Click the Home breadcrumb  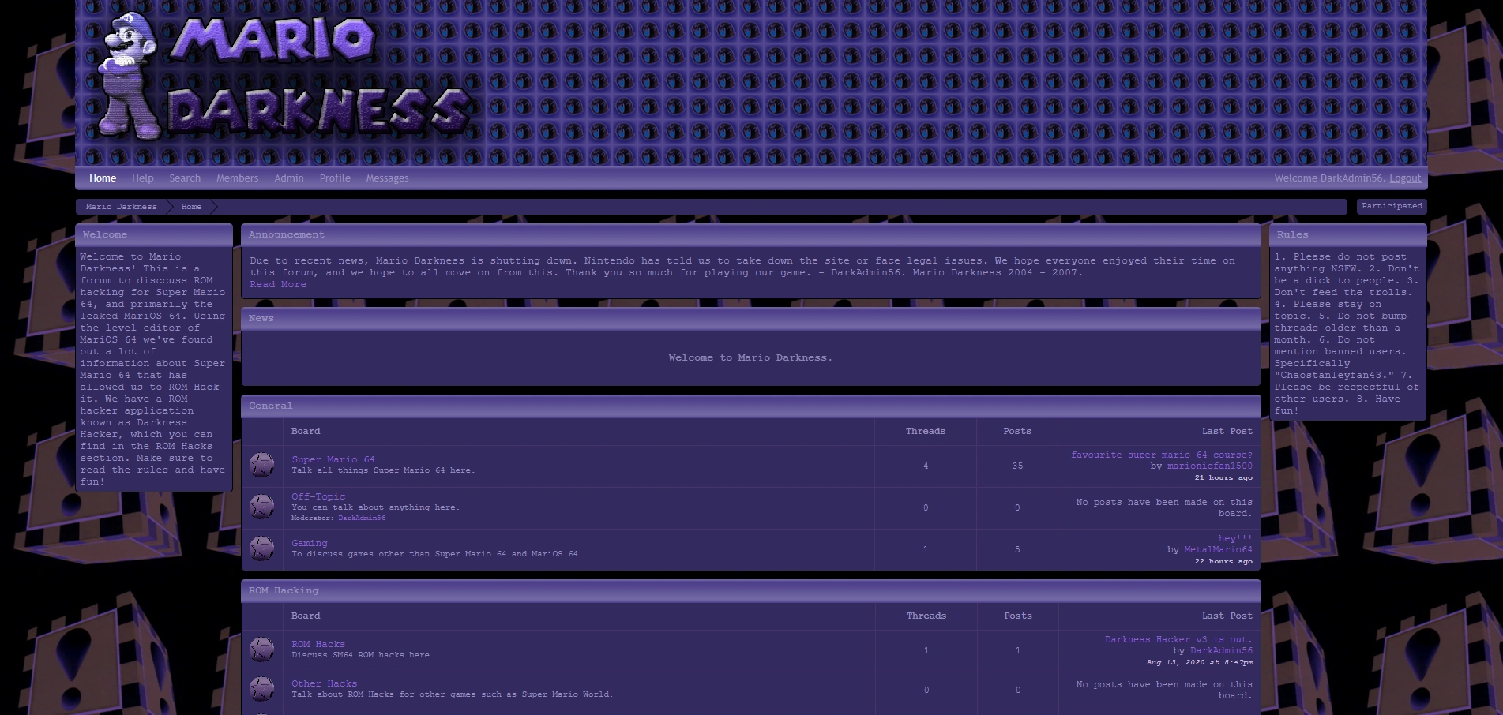click(191, 207)
